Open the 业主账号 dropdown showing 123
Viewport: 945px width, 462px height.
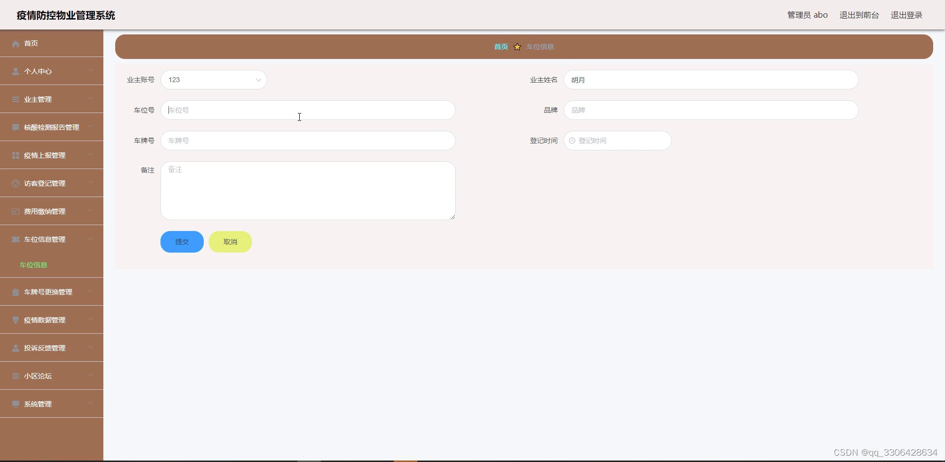pos(214,80)
